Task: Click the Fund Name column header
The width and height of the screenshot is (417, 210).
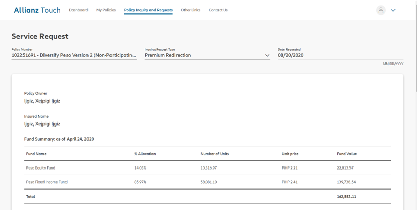Action: 36,154
